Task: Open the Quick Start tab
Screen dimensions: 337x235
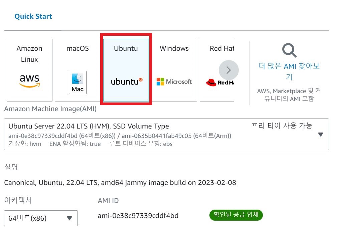Action: click(33, 16)
